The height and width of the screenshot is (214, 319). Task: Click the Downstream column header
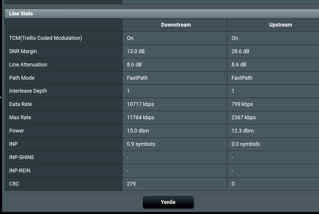176,25
